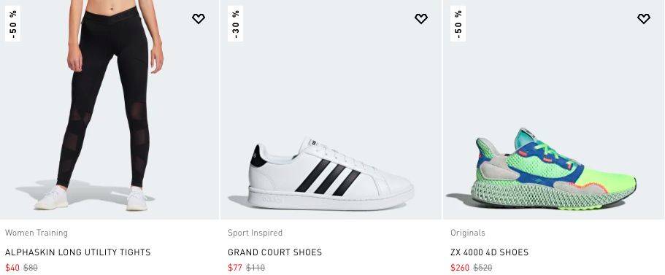Click ZX 4000 4D SHOES title
Screen dimensions: 665x275
coord(489,252)
